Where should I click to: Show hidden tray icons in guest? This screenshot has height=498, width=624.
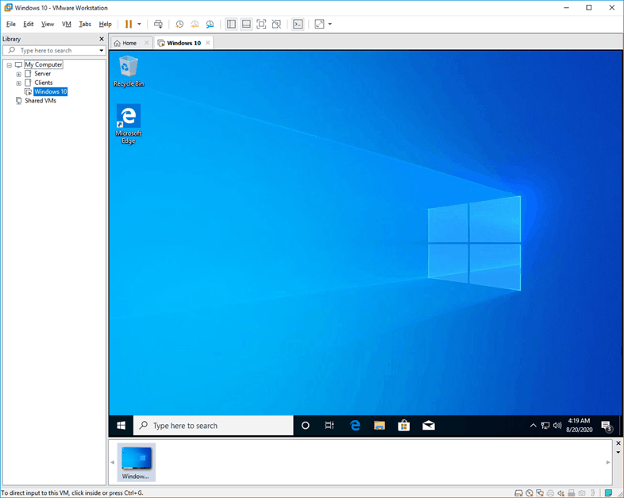(x=533, y=426)
